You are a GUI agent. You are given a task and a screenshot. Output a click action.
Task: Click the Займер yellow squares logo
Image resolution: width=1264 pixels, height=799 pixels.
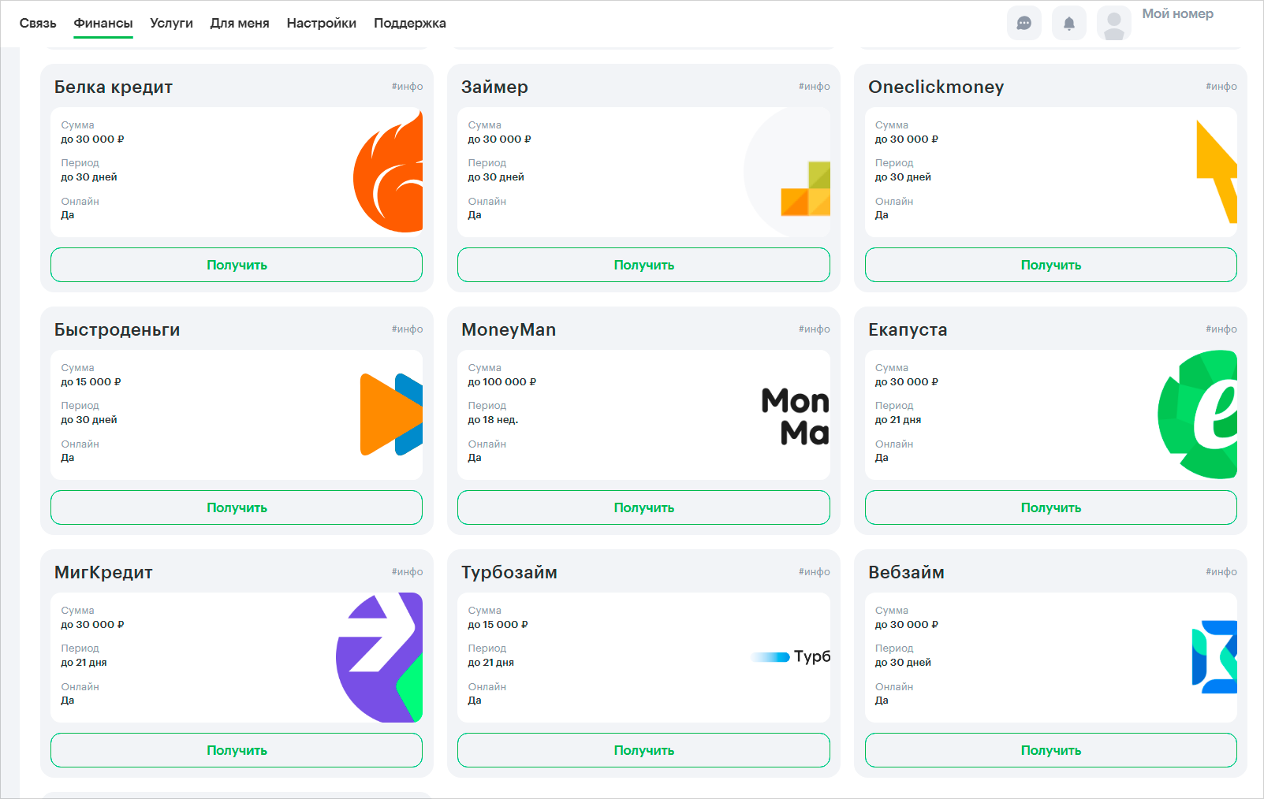click(806, 189)
